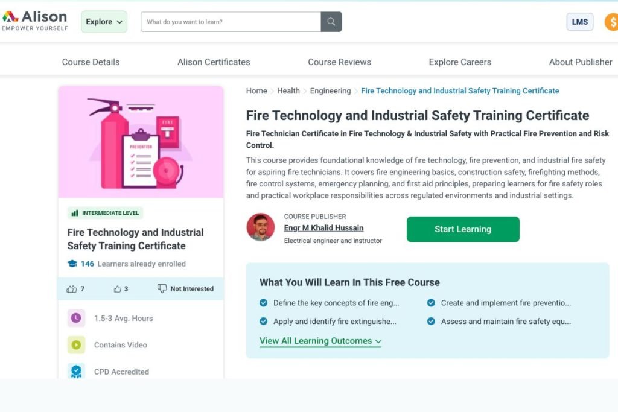Viewport: 618px width, 412px height.
Task: Click the 'Contains Video' text
Action: click(121, 345)
